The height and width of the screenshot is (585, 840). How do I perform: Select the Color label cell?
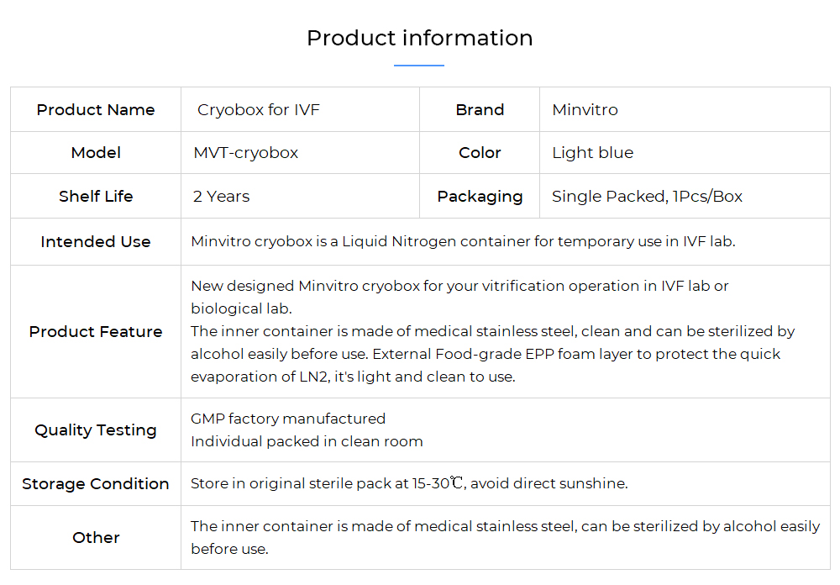coord(480,153)
